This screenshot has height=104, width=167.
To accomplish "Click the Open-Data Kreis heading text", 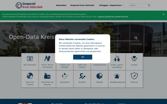I will point(32,37).
